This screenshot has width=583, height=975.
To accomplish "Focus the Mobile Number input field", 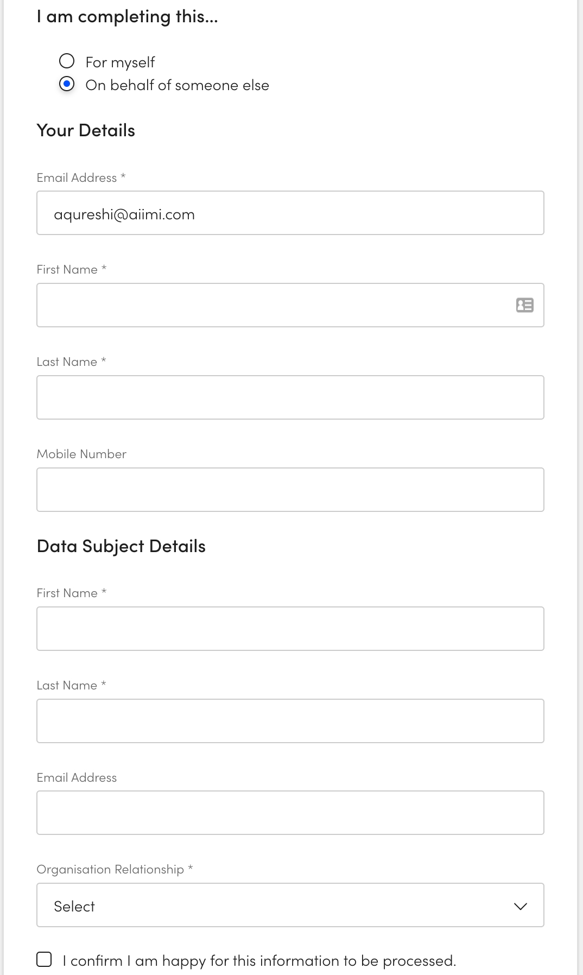I will (290, 490).
